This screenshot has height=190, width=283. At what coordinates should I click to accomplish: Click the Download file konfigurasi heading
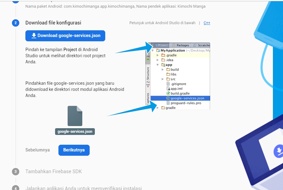53,23
